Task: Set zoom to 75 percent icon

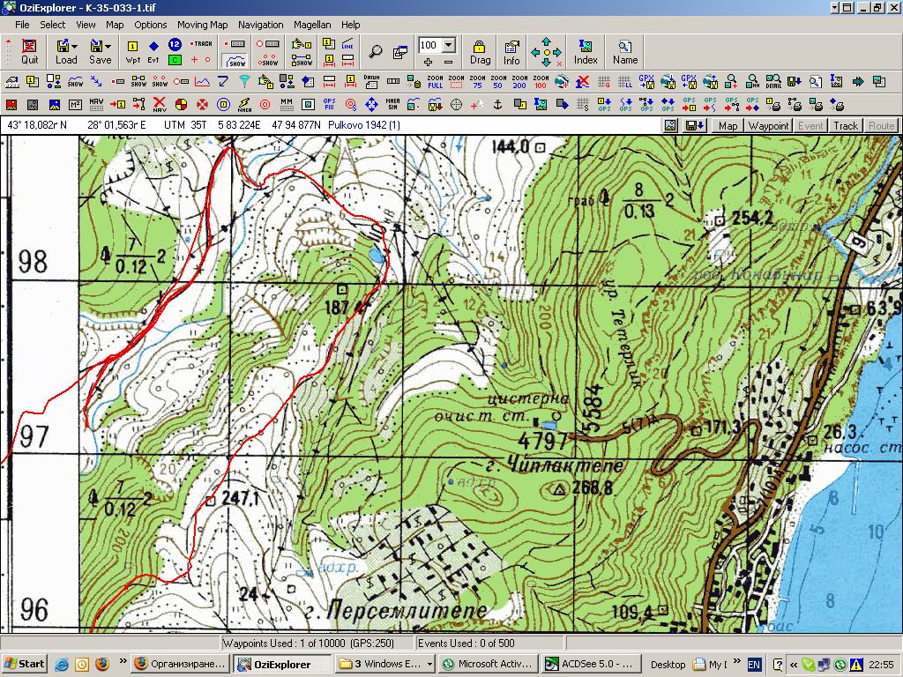Action: pyautogui.click(x=477, y=82)
